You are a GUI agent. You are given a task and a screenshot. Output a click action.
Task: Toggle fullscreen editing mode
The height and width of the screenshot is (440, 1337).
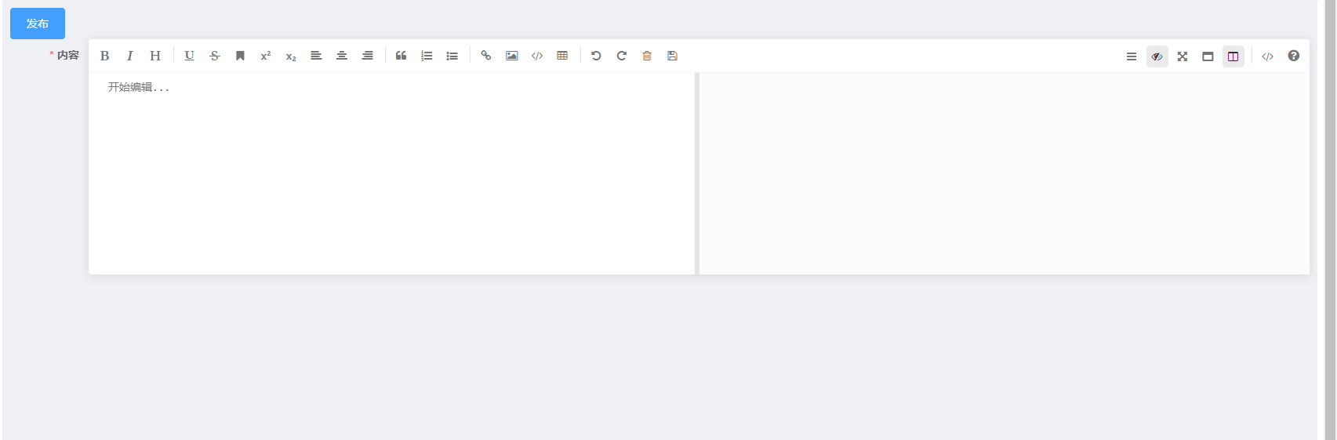pos(1183,56)
